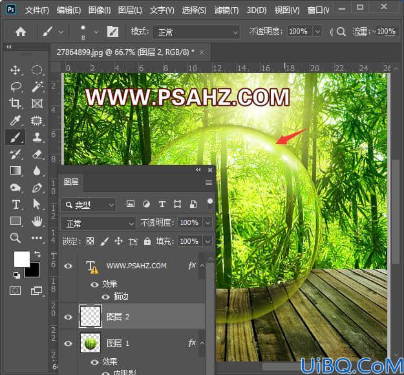Hide the WWW.PSAHZ.COM text layer
The image size is (404, 375).
coord(68,266)
